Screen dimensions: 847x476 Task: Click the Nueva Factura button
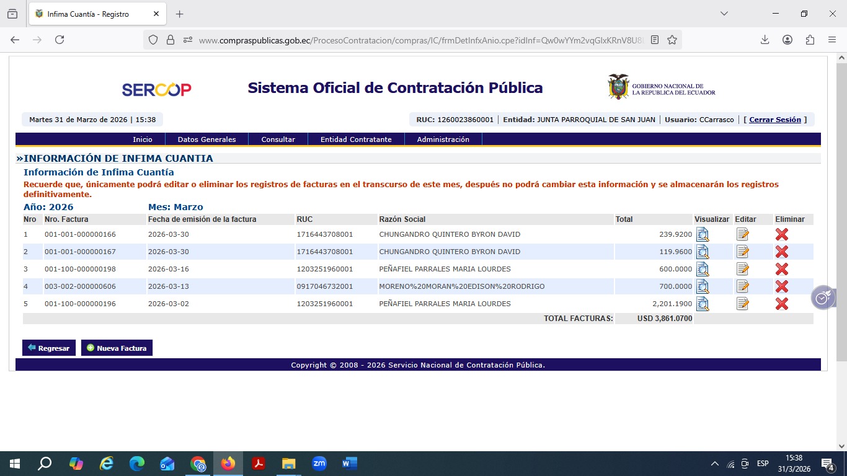pos(117,348)
